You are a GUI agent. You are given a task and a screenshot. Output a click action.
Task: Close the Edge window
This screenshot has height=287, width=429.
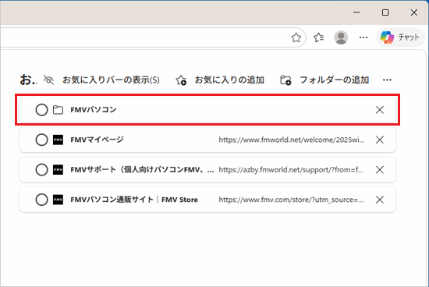click(x=414, y=12)
